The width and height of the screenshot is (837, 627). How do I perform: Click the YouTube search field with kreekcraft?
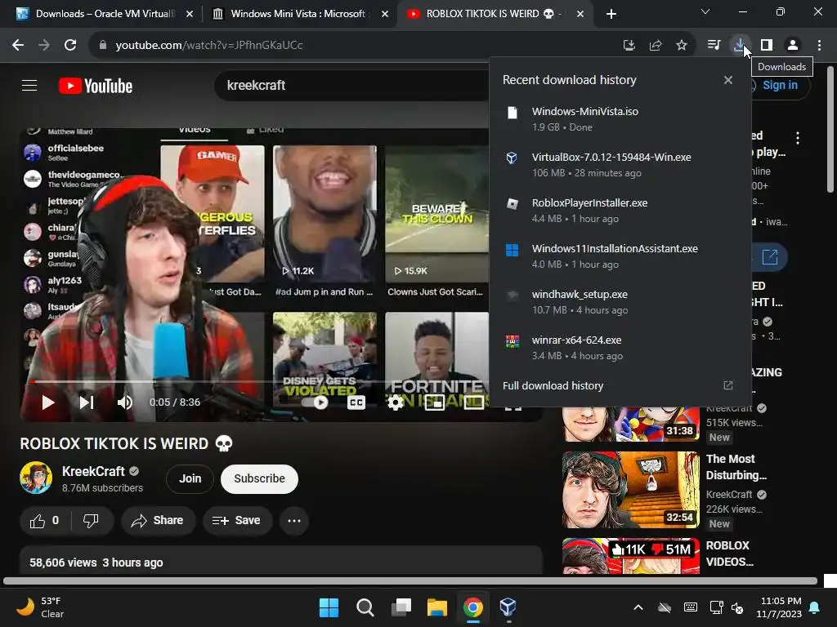(x=352, y=85)
